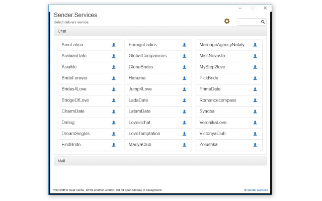Click the user icon beside GloriaBrides
322x201 pixels.
point(185,67)
